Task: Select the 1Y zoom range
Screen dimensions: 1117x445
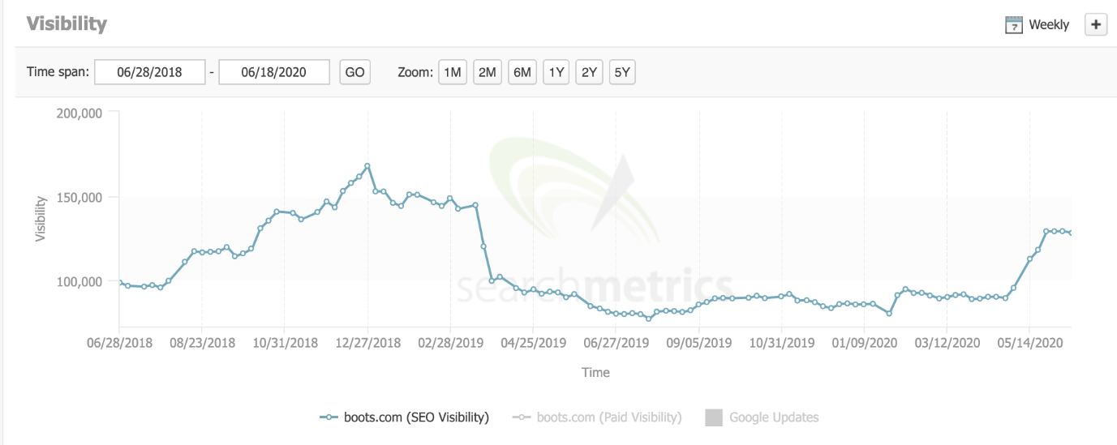Action: [556, 72]
